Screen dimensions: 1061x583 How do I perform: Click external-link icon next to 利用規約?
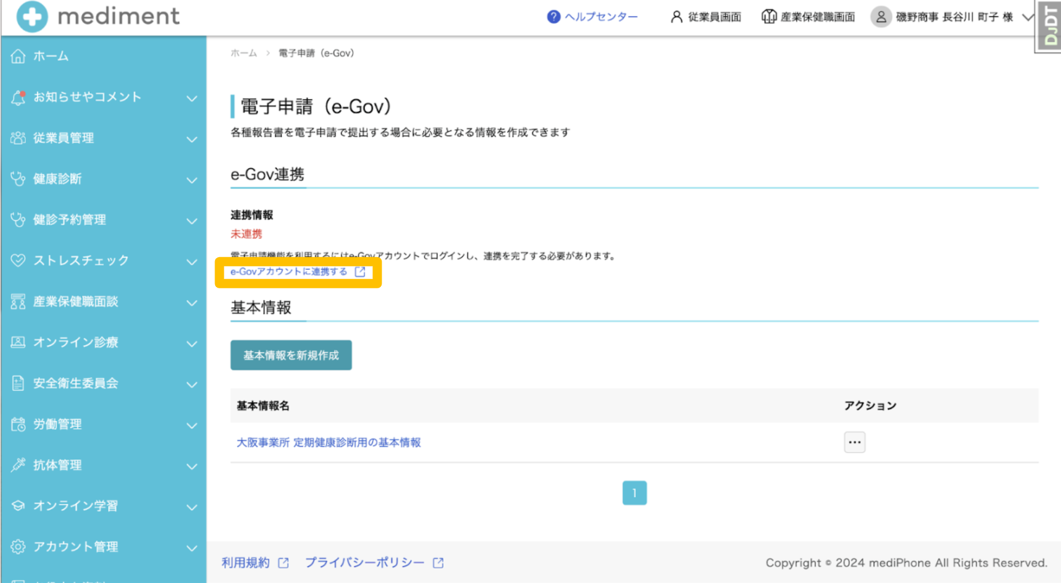[283, 563]
